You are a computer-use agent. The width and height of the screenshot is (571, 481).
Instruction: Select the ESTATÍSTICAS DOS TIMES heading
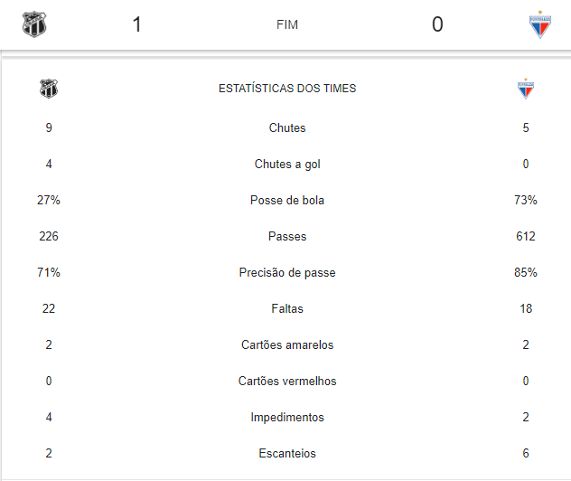click(x=287, y=89)
